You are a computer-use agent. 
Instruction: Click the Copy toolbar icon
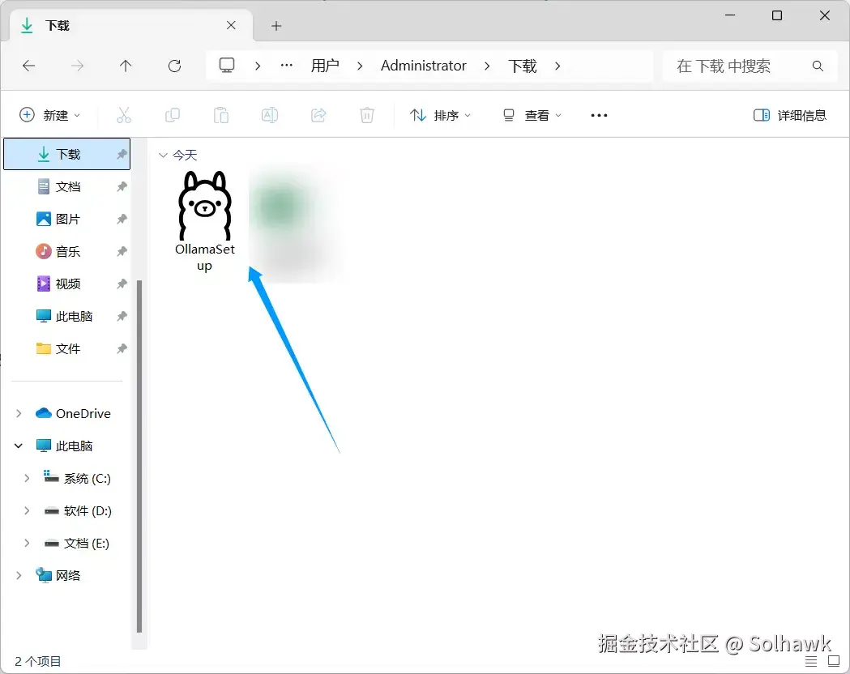pos(173,115)
